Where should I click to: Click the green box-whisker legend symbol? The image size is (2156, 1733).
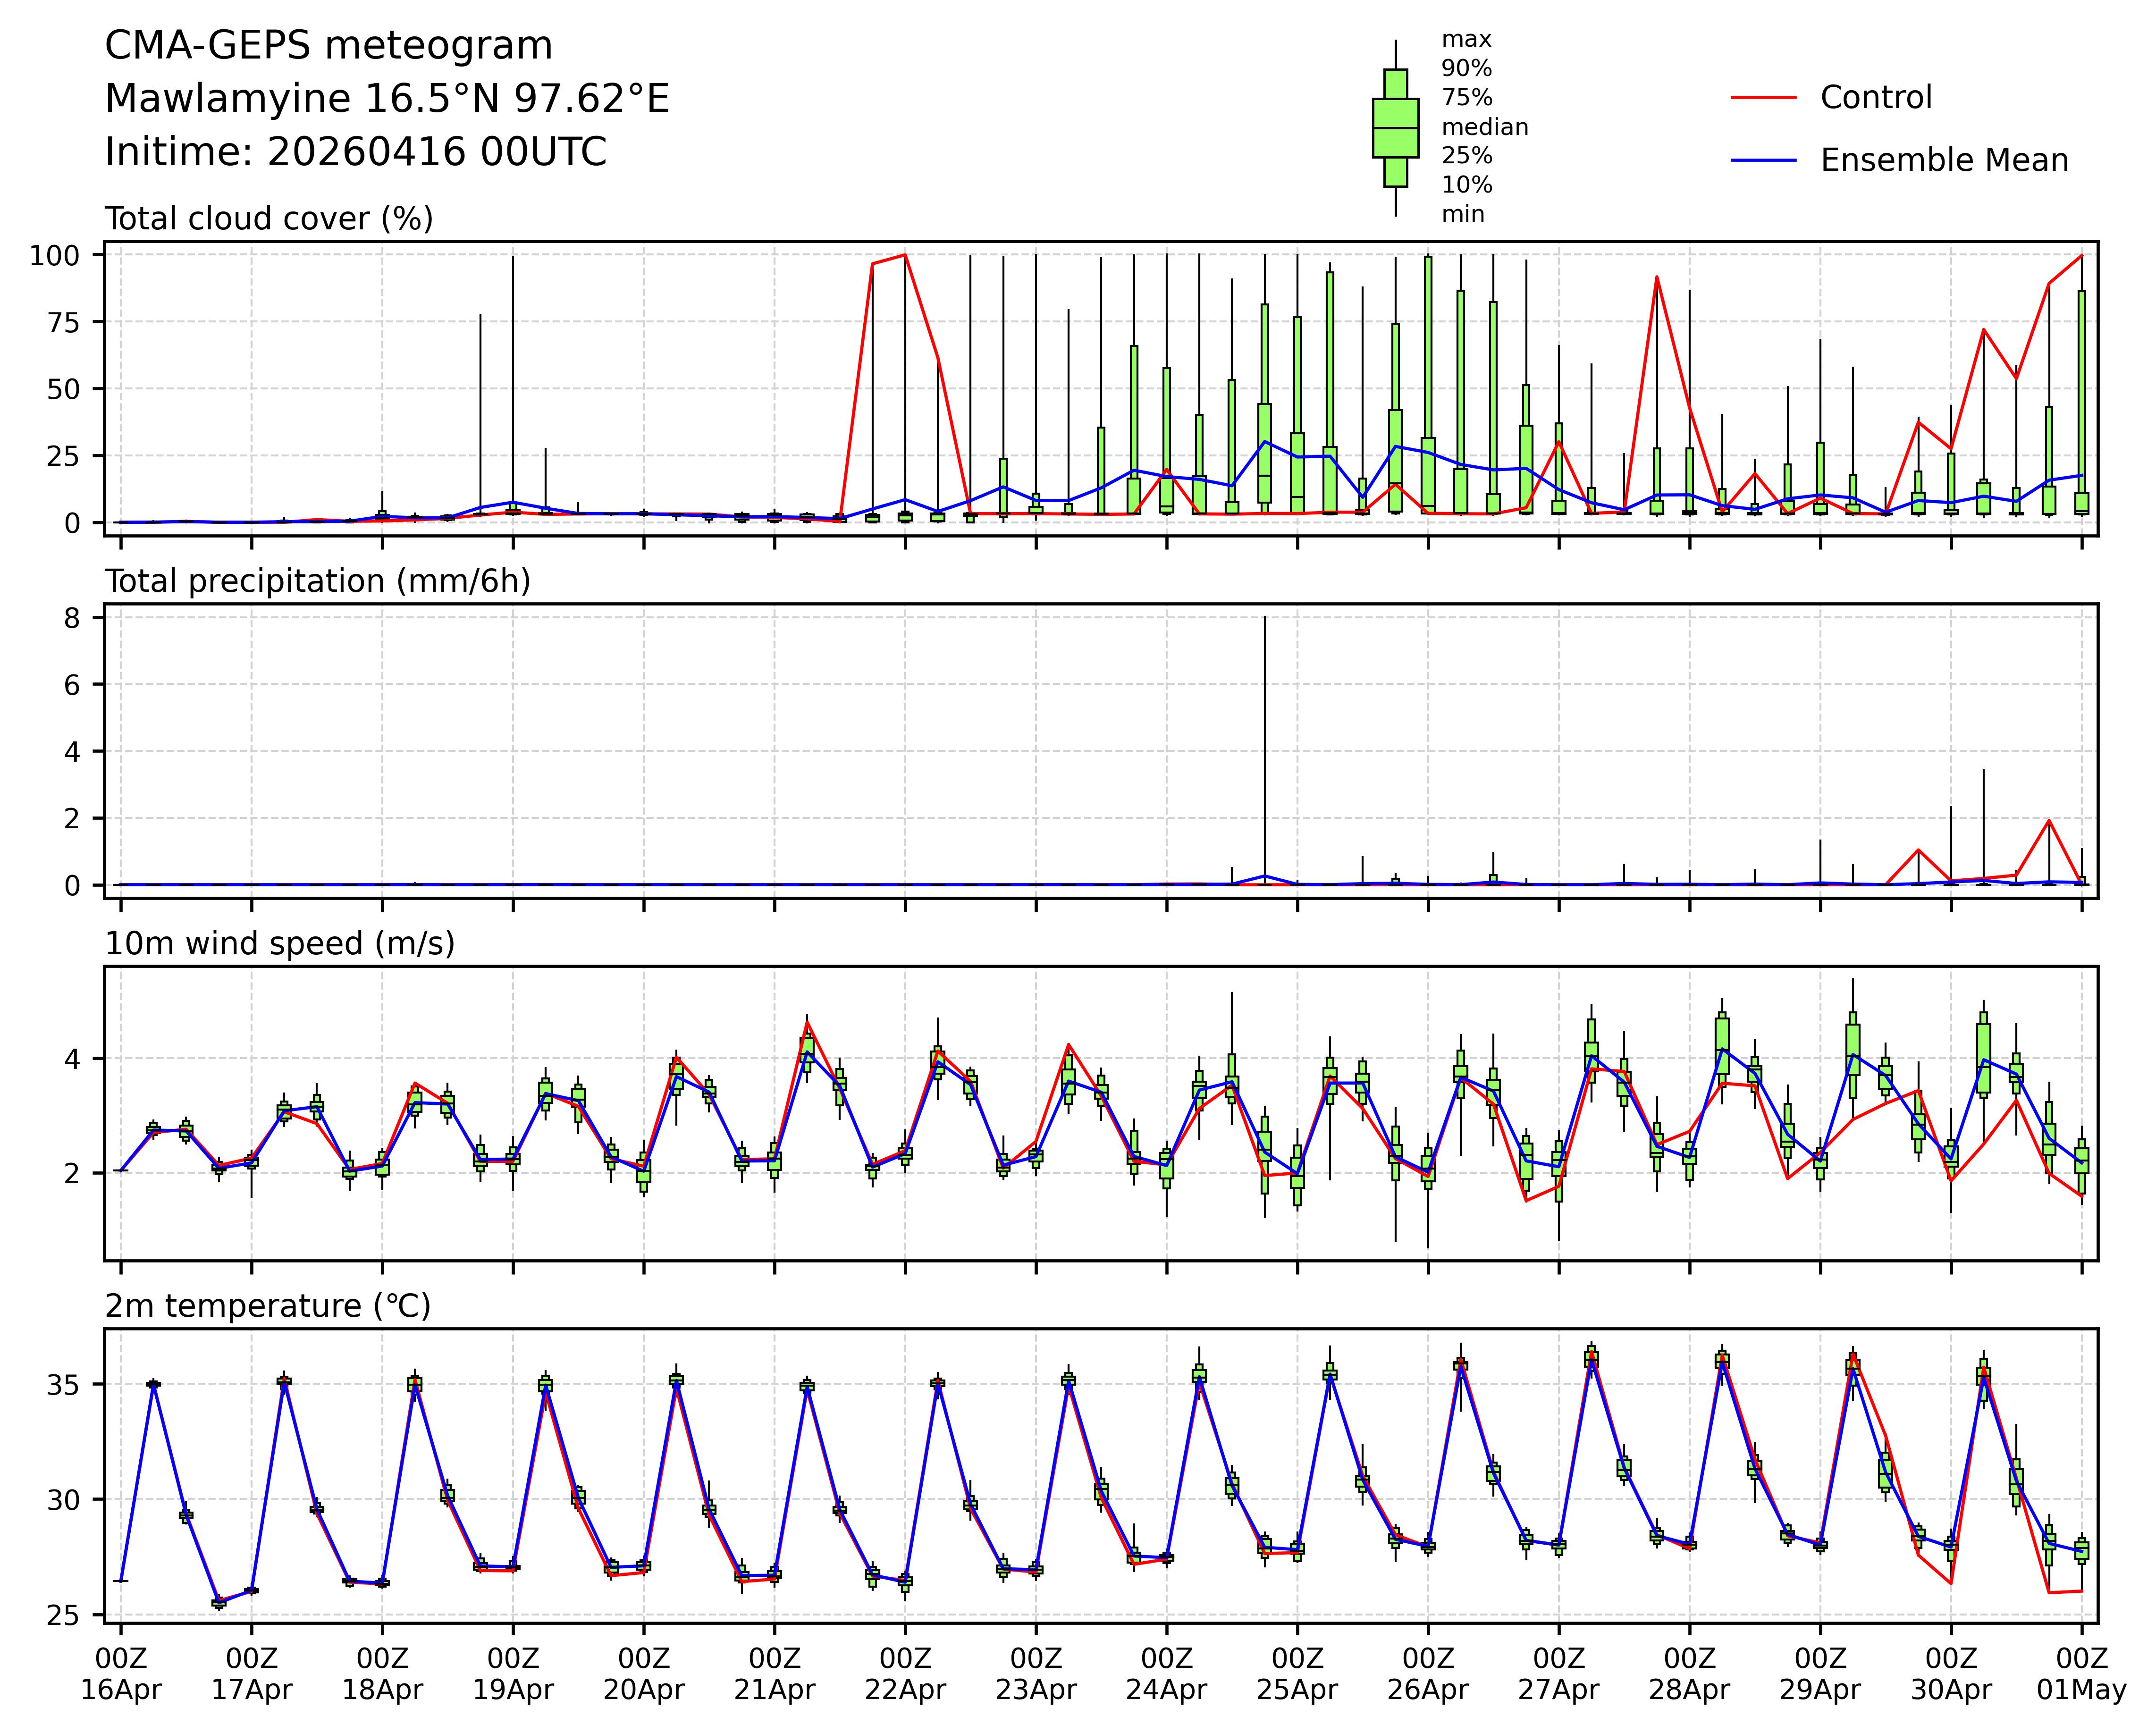[1395, 128]
